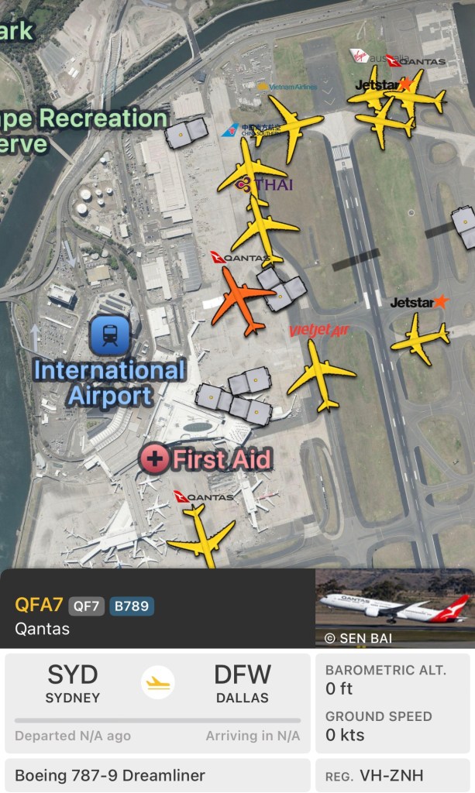This screenshot has height=793, width=475.
Task: Open the International Airport train station icon
Action: point(110,335)
